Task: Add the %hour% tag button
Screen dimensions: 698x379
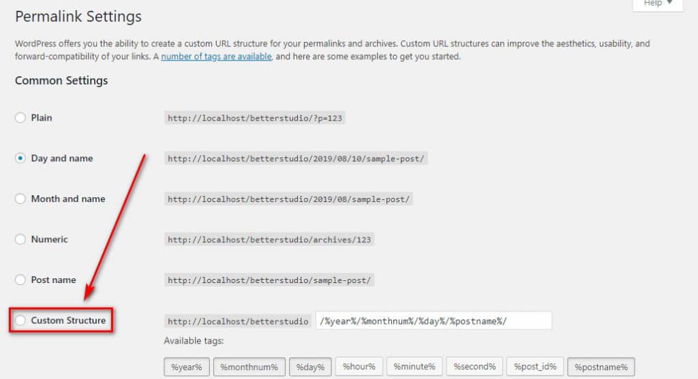Action: [x=359, y=367]
